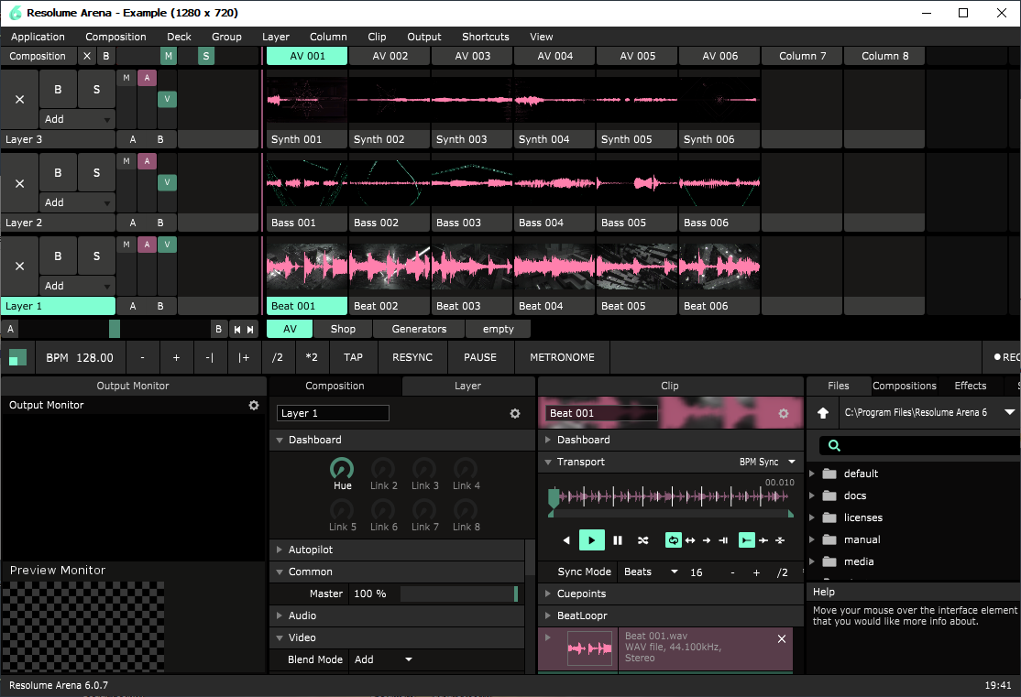
Task: Solo Layer 1 with S button
Action: click(96, 256)
